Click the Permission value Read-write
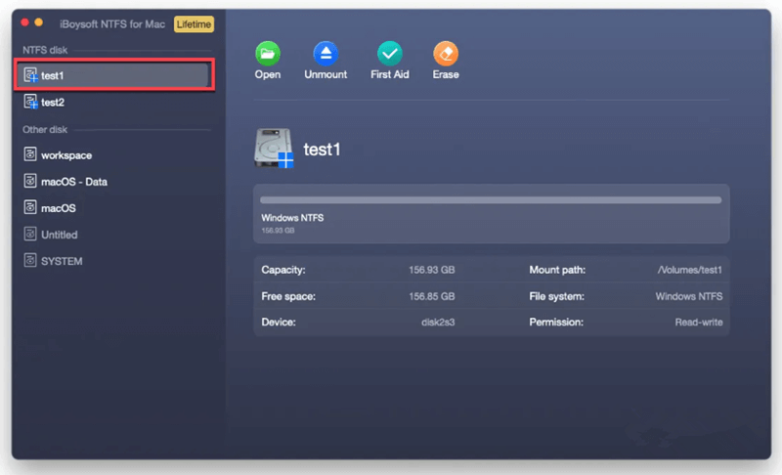This screenshot has width=782, height=475. point(699,322)
